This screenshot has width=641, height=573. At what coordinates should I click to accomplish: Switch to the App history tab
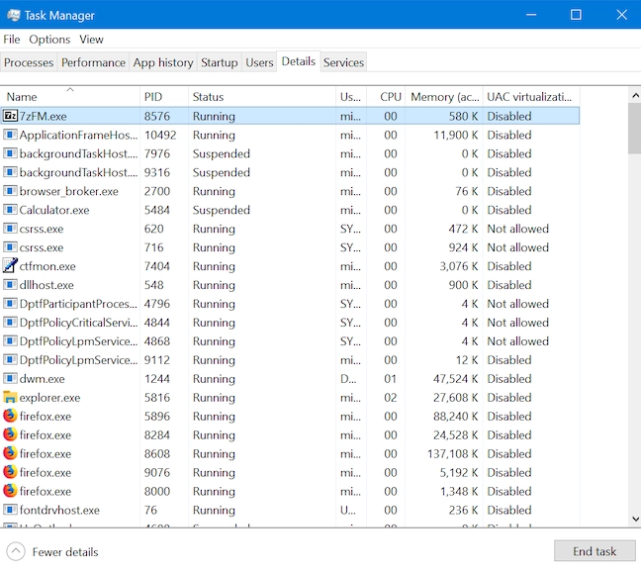(163, 62)
